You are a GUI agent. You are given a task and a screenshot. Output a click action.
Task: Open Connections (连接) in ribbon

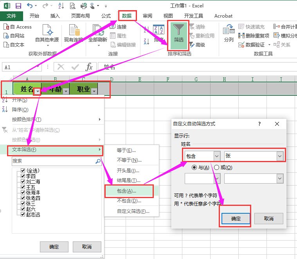pos(118,27)
